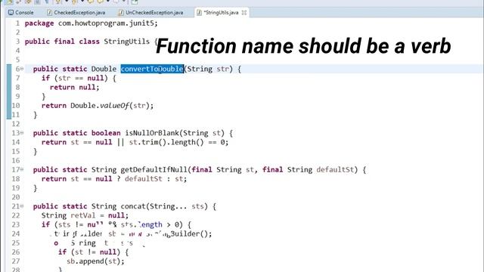The height and width of the screenshot is (272, 484).
Task: Collapse the convertToDouble method at line 6
Action: pos(22,69)
